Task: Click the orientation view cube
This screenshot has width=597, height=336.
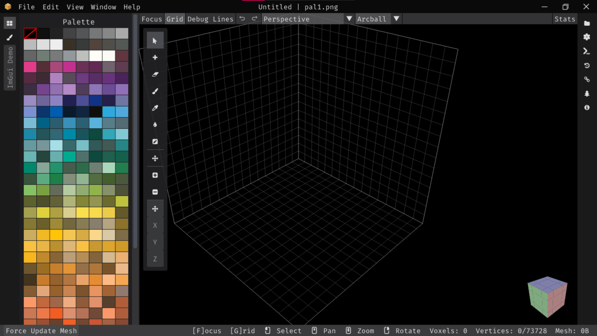Action: (x=548, y=296)
